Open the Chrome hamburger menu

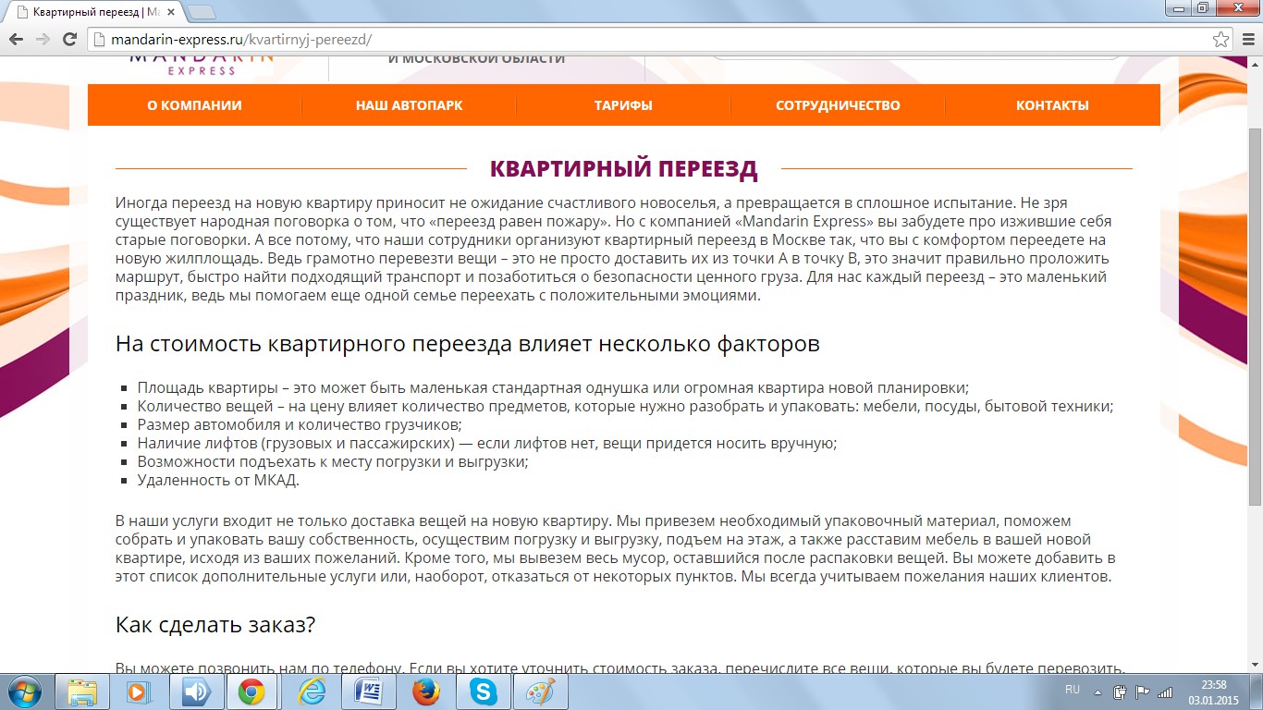[x=1247, y=40]
